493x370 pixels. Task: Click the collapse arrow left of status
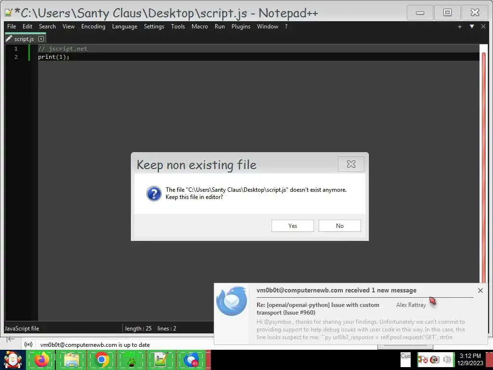(11, 339)
